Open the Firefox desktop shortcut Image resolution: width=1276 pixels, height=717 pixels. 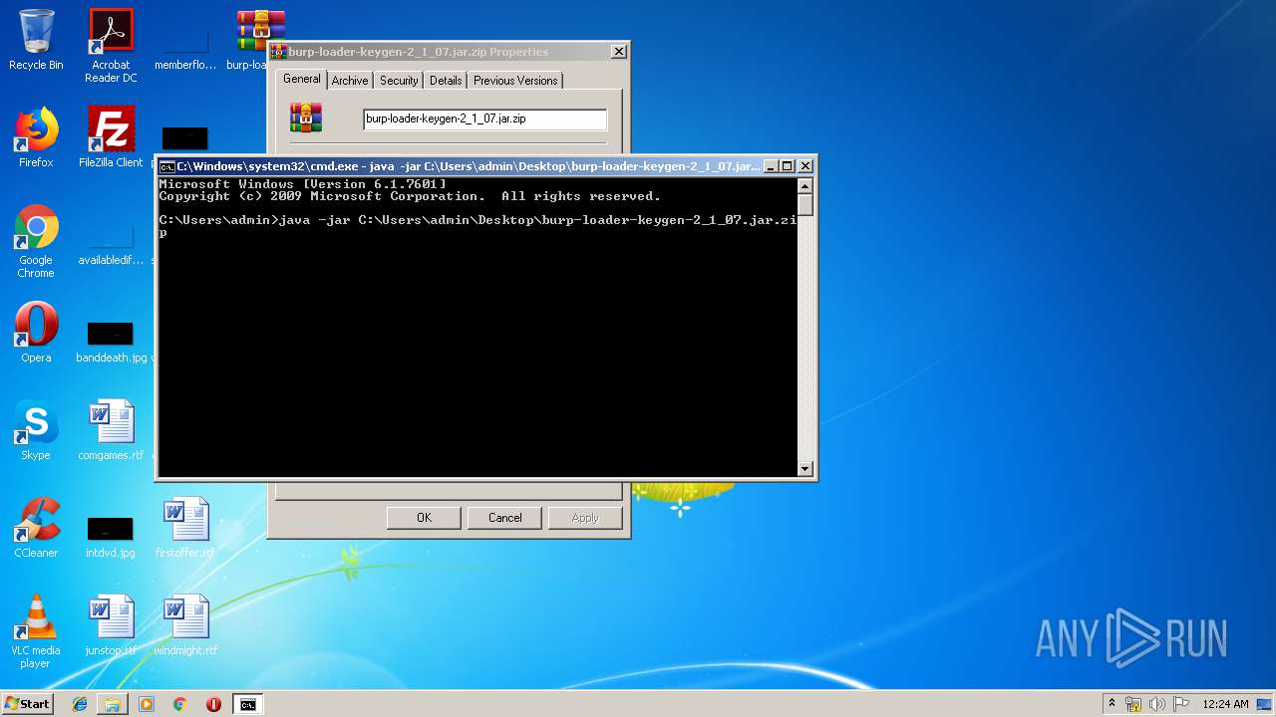tap(36, 137)
